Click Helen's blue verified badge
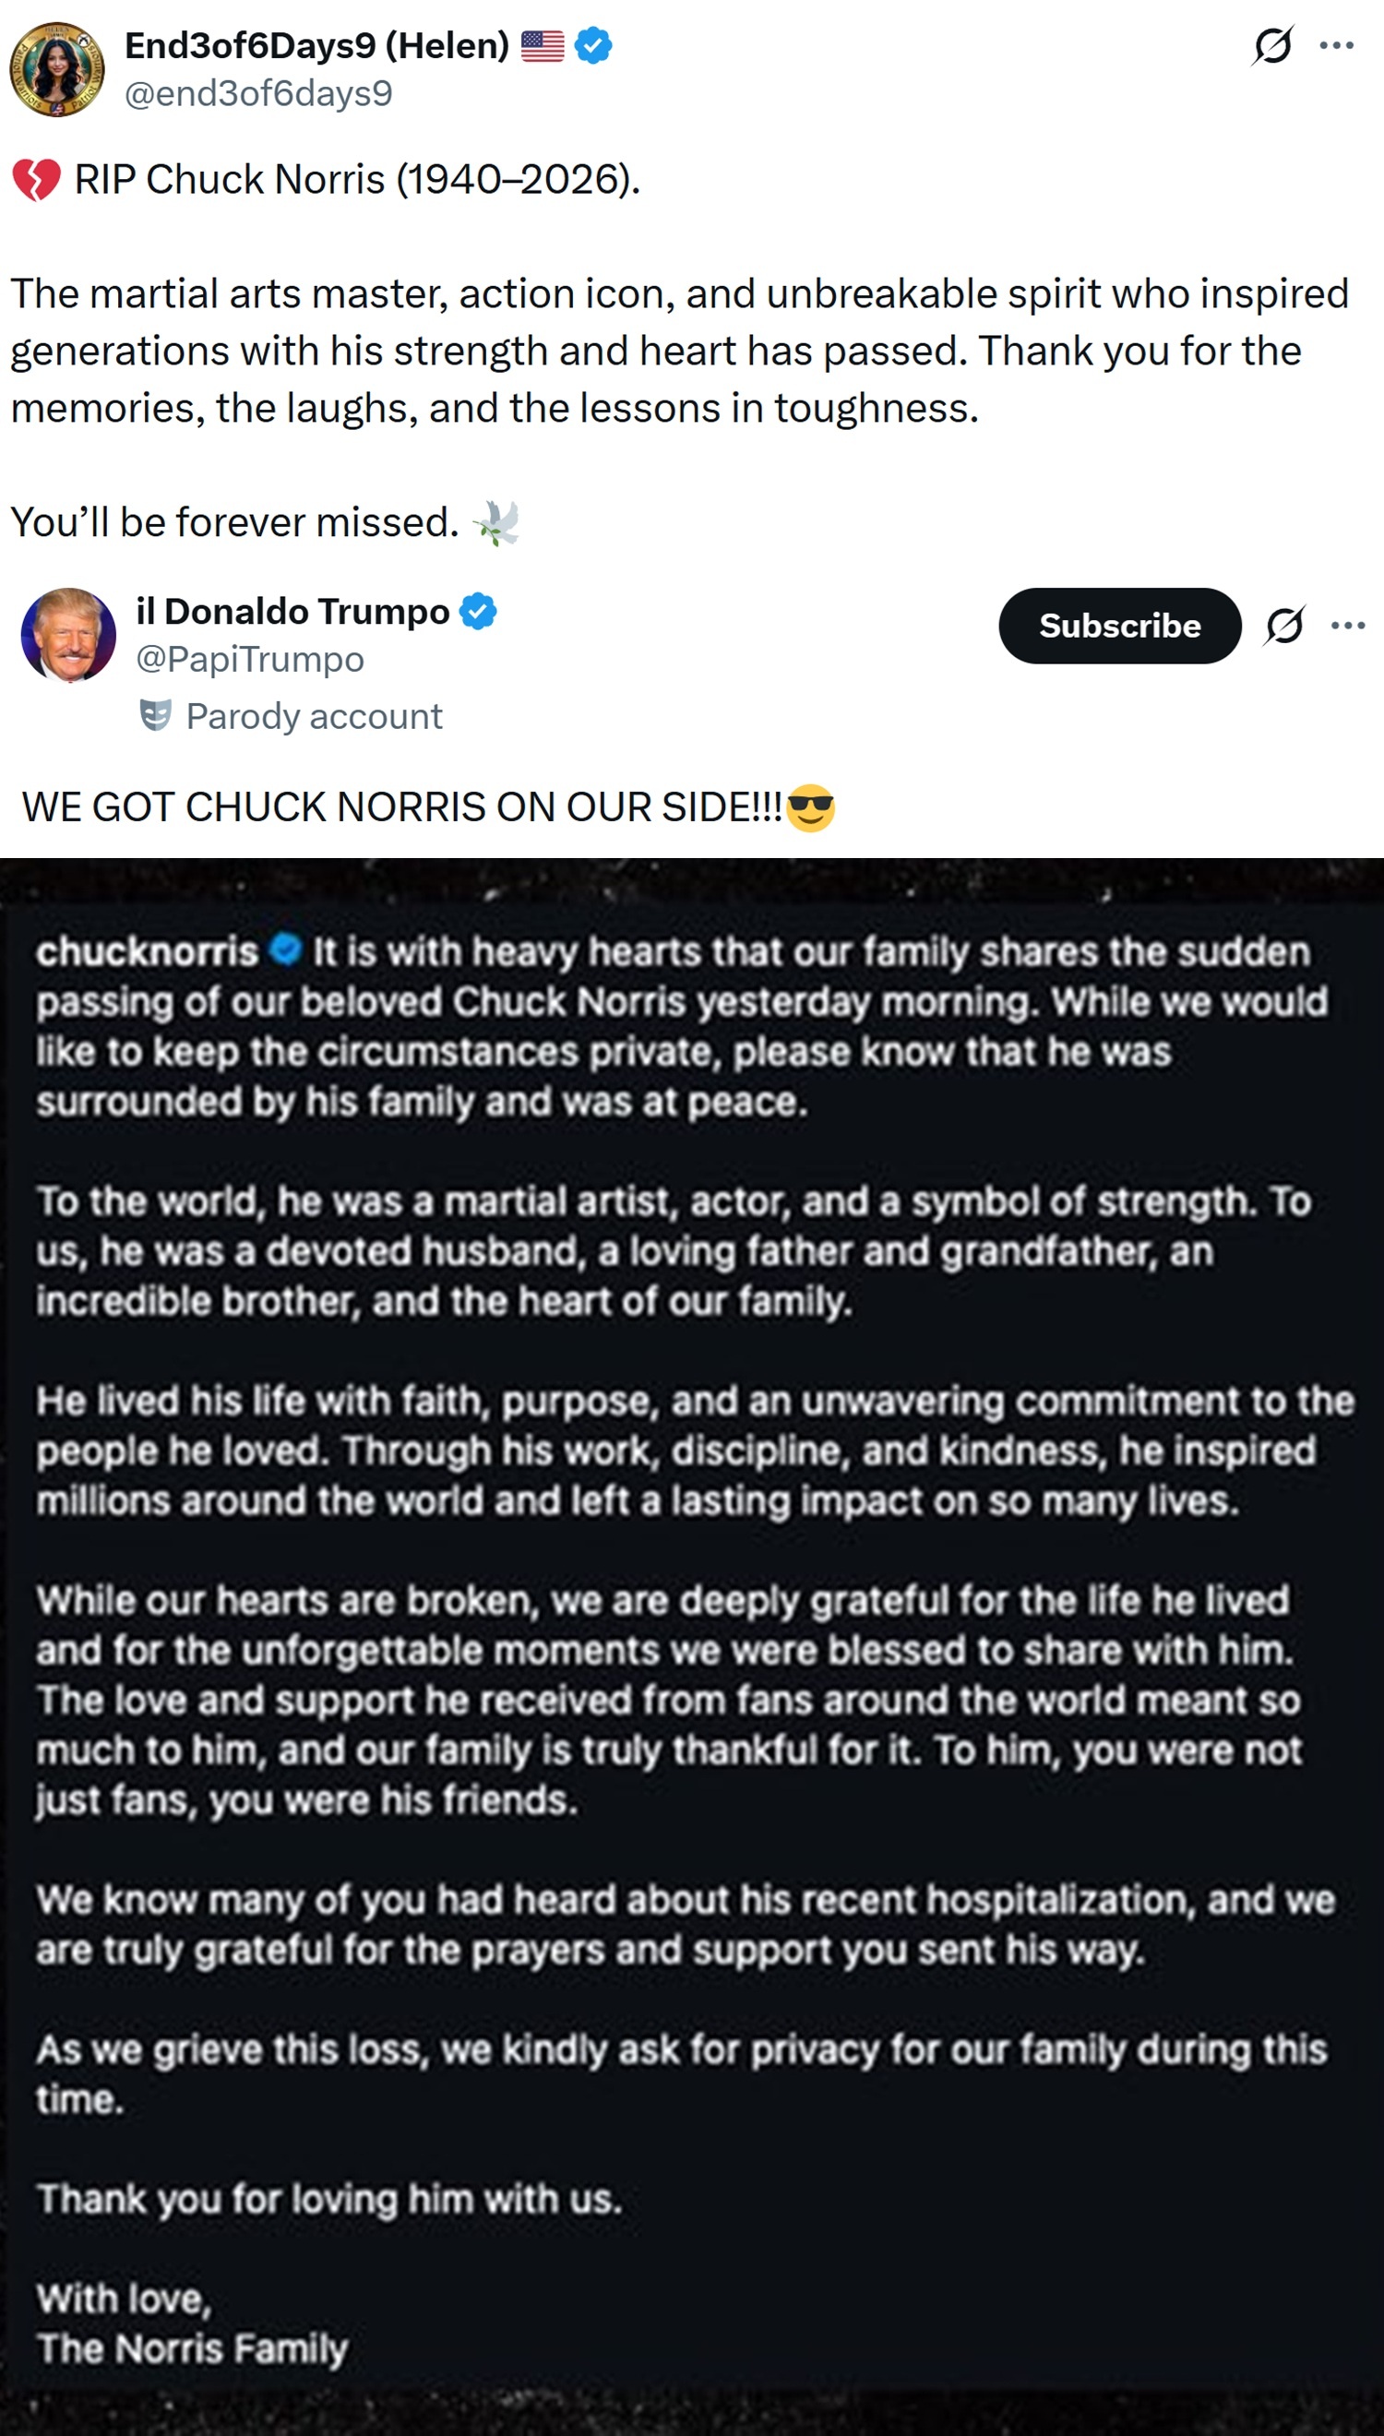Viewport: 1384px width, 2436px height. (x=593, y=44)
